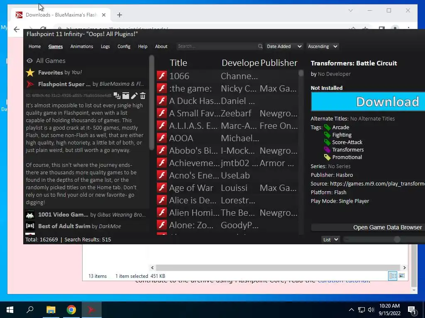Select the Acno's Ene... game row
Screen dimensions: 425x318
coord(227,176)
